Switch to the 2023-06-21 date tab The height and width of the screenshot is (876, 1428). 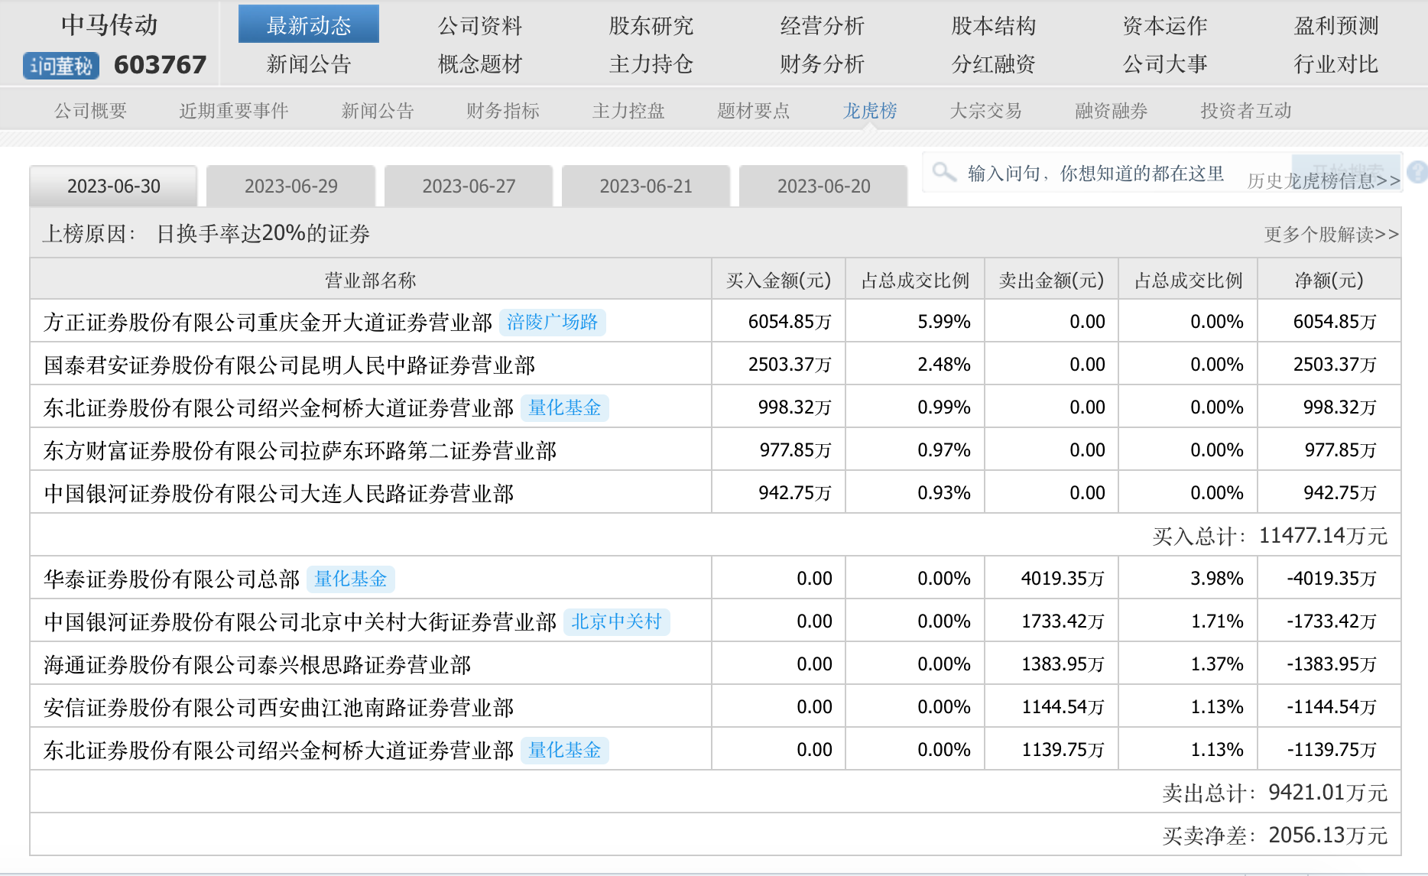click(x=646, y=186)
